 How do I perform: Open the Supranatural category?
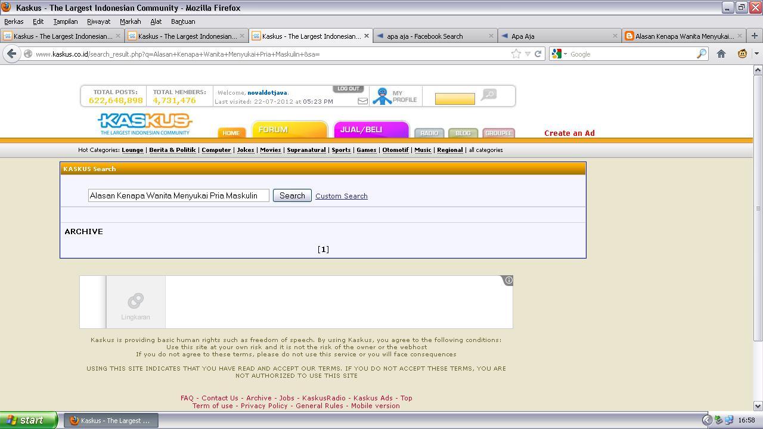tap(306, 150)
